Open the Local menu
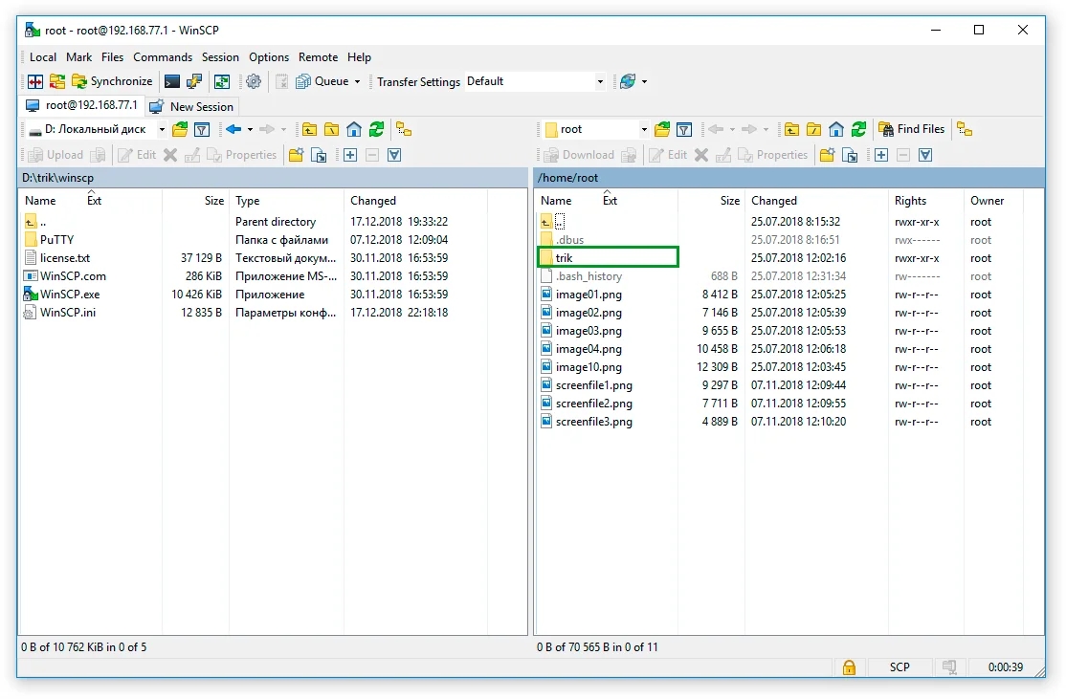The width and height of the screenshot is (1066, 699). (43, 57)
